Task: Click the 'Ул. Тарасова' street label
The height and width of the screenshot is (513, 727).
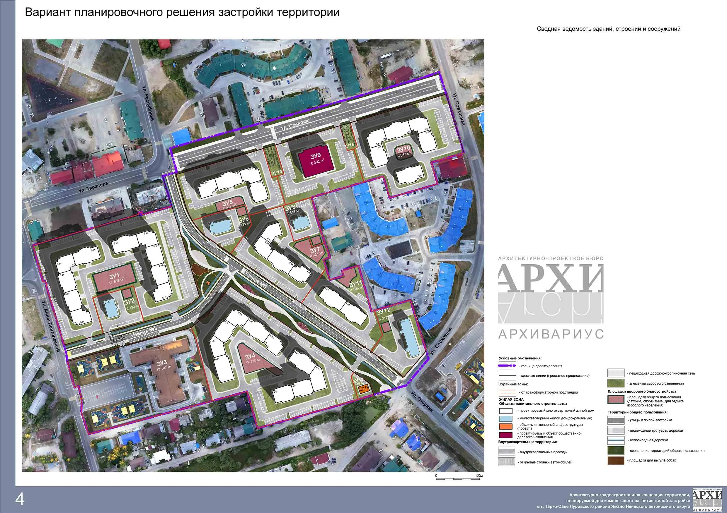Action: pyautogui.click(x=93, y=188)
